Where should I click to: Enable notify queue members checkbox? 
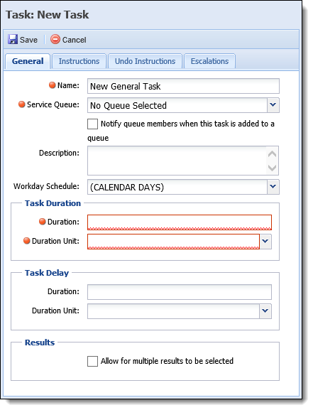(92, 124)
